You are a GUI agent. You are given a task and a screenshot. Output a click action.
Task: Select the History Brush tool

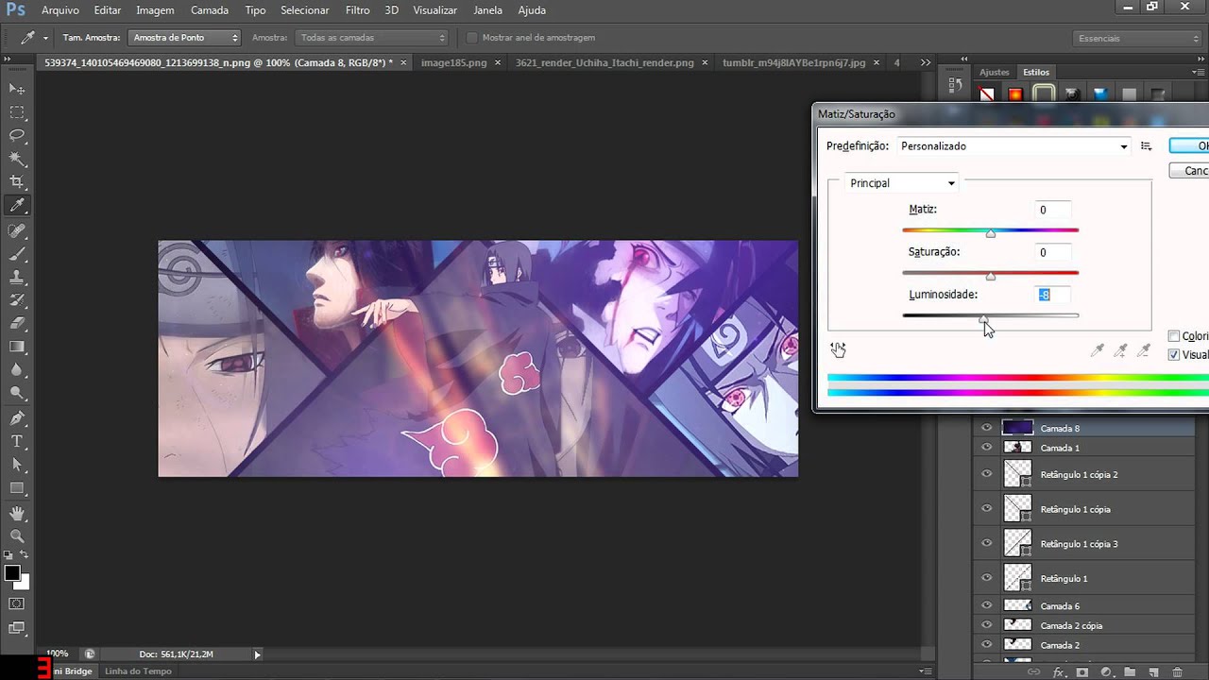[17, 301]
